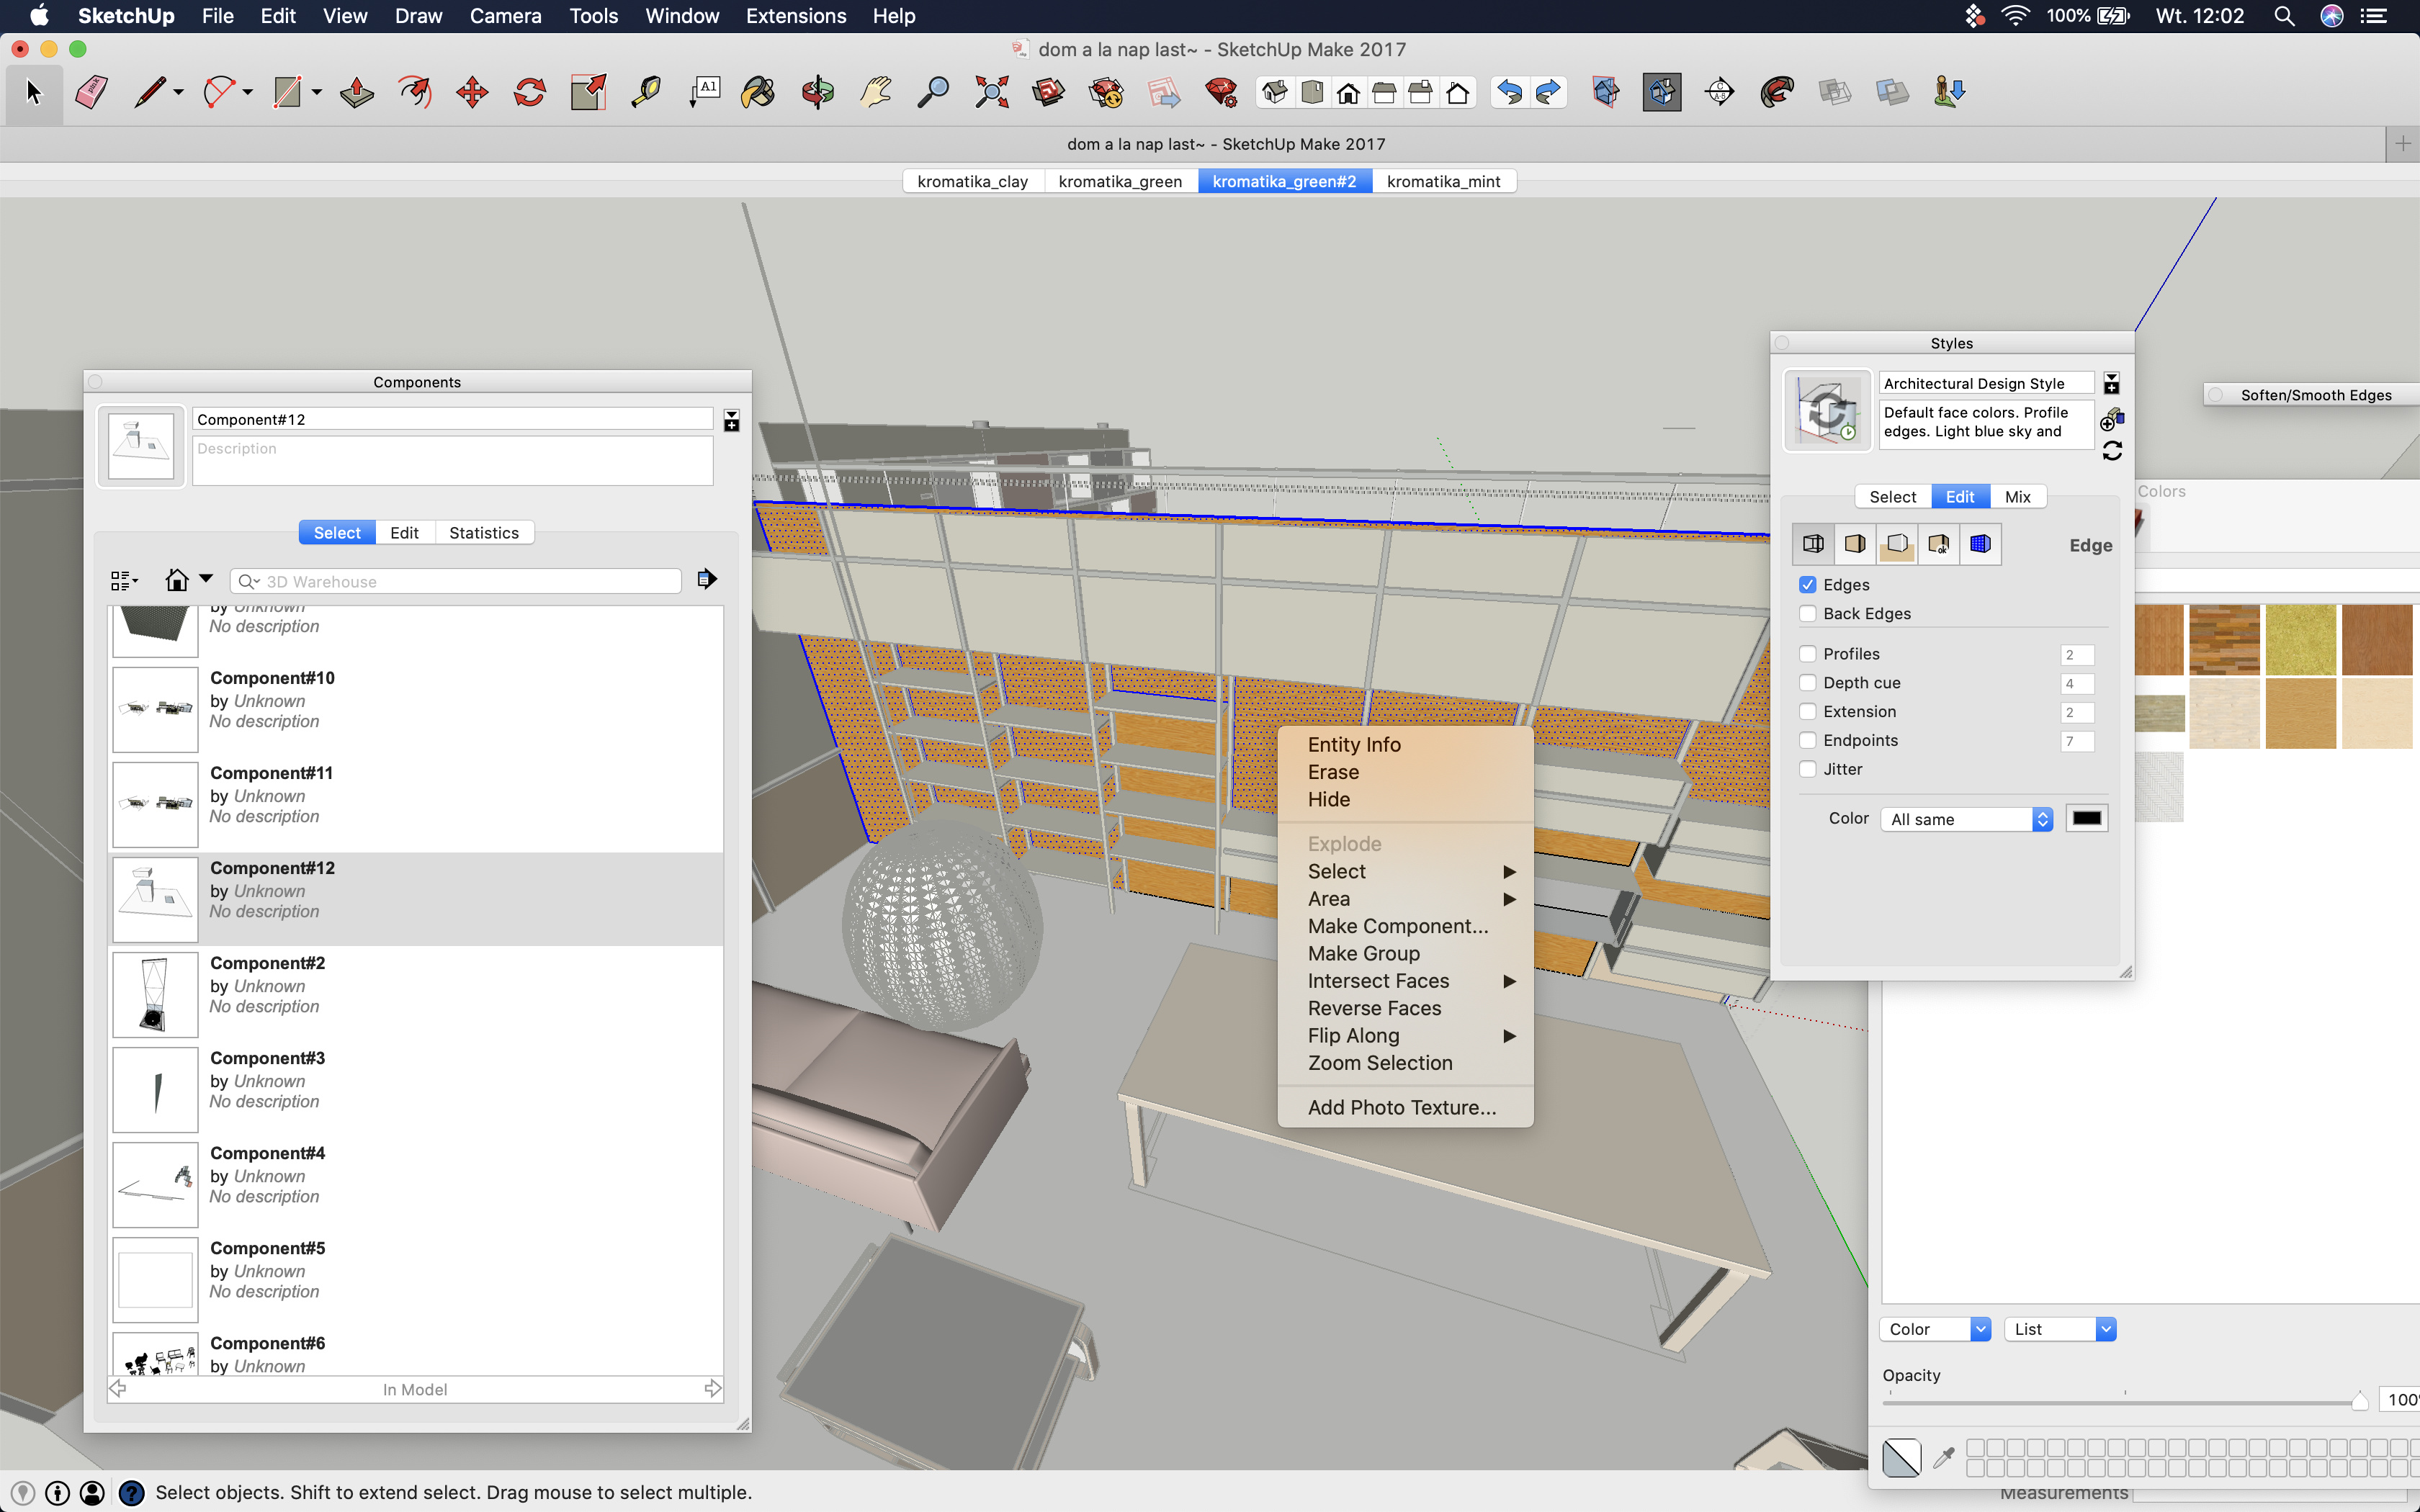The height and width of the screenshot is (1512, 2420).
Task: Click the black edge color swatch
Action: pos(2086,819)
